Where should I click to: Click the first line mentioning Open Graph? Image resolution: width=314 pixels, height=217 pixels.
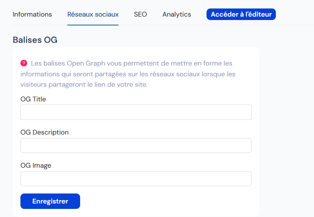point(131,63)
